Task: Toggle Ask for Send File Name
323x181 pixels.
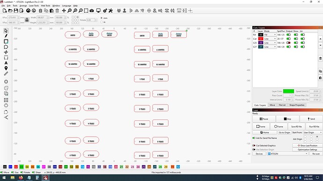Action: pyautogui.click(x=254, y=138)
